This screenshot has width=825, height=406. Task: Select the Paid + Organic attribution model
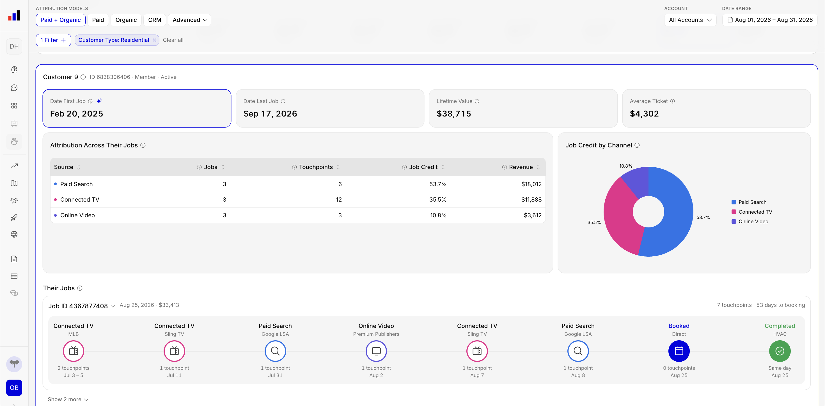[61, 20]
